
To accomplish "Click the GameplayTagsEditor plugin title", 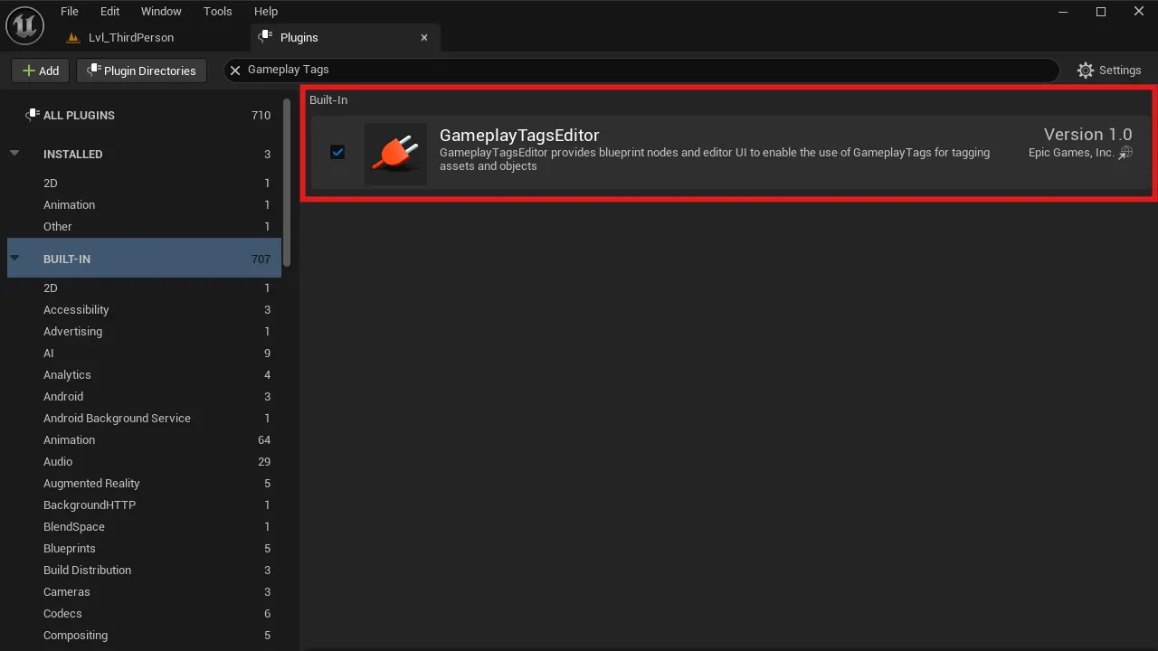I will 519,135.
